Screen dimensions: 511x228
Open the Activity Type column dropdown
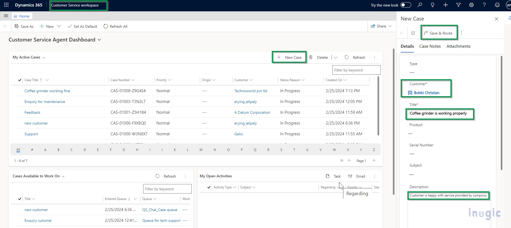click(234, 187)
